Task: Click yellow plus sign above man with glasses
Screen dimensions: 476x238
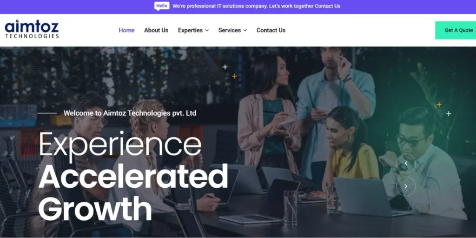Action: (x=439, y=105)
